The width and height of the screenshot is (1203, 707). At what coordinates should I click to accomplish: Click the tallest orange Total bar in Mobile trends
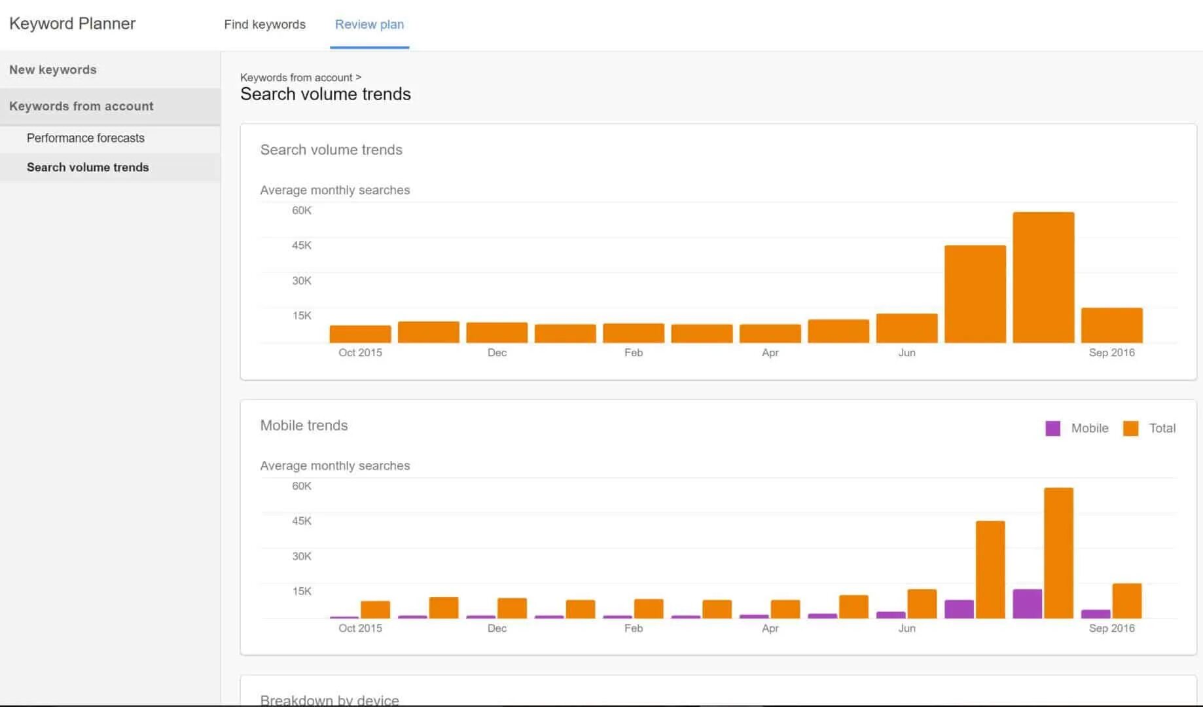[1058, 553]
